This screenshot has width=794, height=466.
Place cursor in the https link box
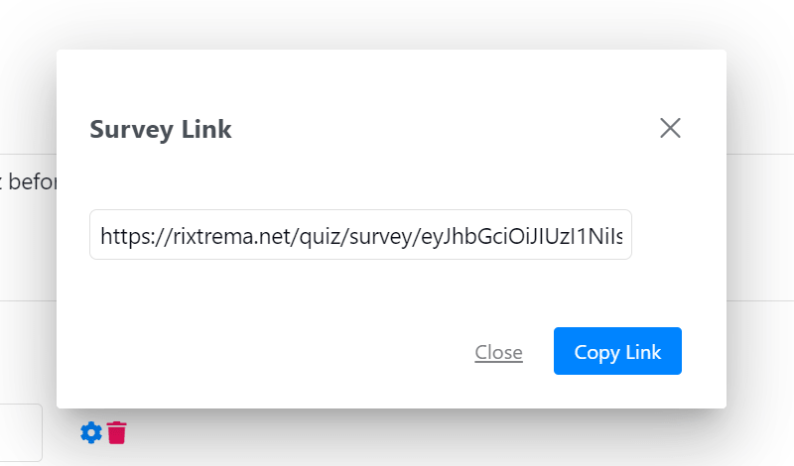point(360,234)
